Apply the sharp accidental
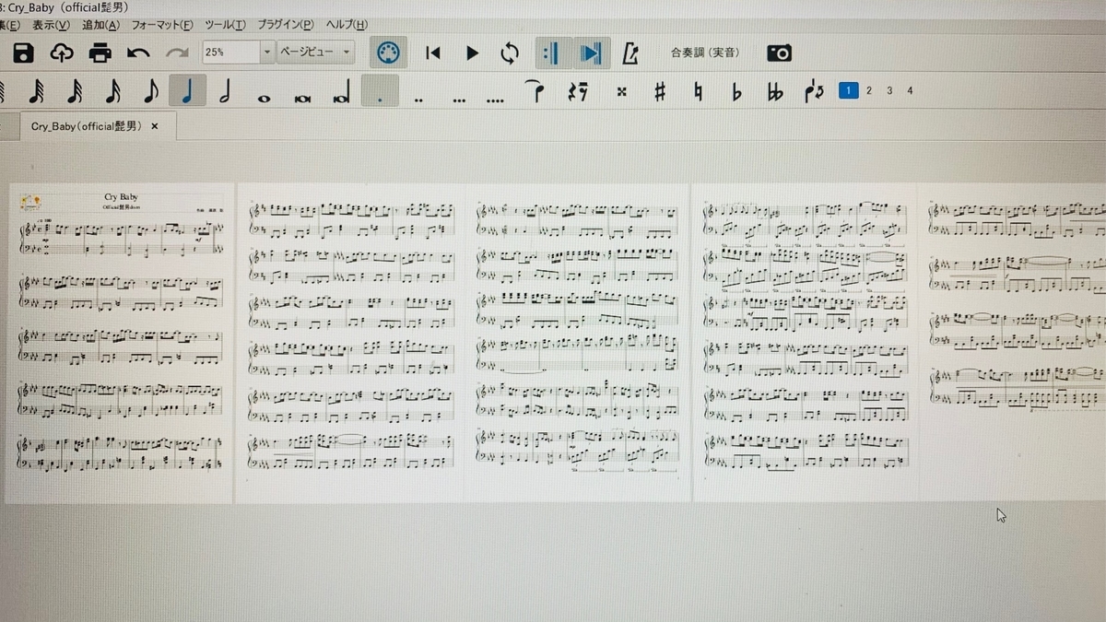The width and height of the screenshot is (1106, 622). coord(660,91)
